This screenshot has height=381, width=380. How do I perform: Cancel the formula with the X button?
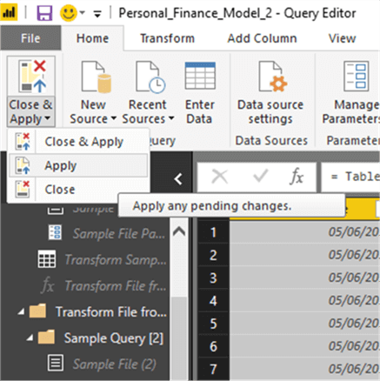coord(219,177)
